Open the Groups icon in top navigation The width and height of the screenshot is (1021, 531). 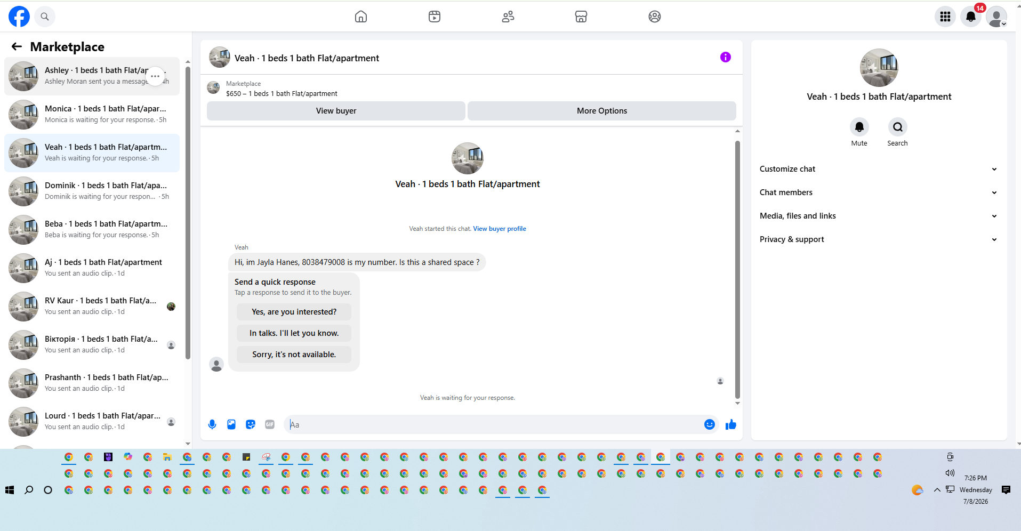tap(655, 17)
